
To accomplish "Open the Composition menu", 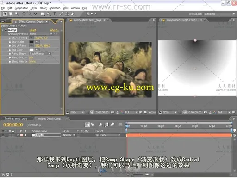I will 21,8.
